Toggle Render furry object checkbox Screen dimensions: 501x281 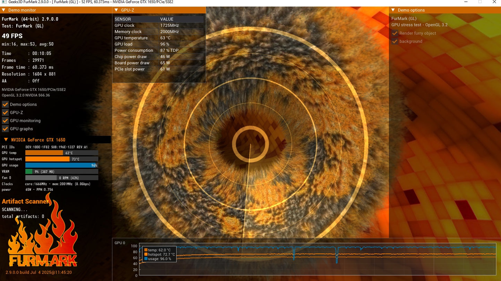click(x=395, y=33)
